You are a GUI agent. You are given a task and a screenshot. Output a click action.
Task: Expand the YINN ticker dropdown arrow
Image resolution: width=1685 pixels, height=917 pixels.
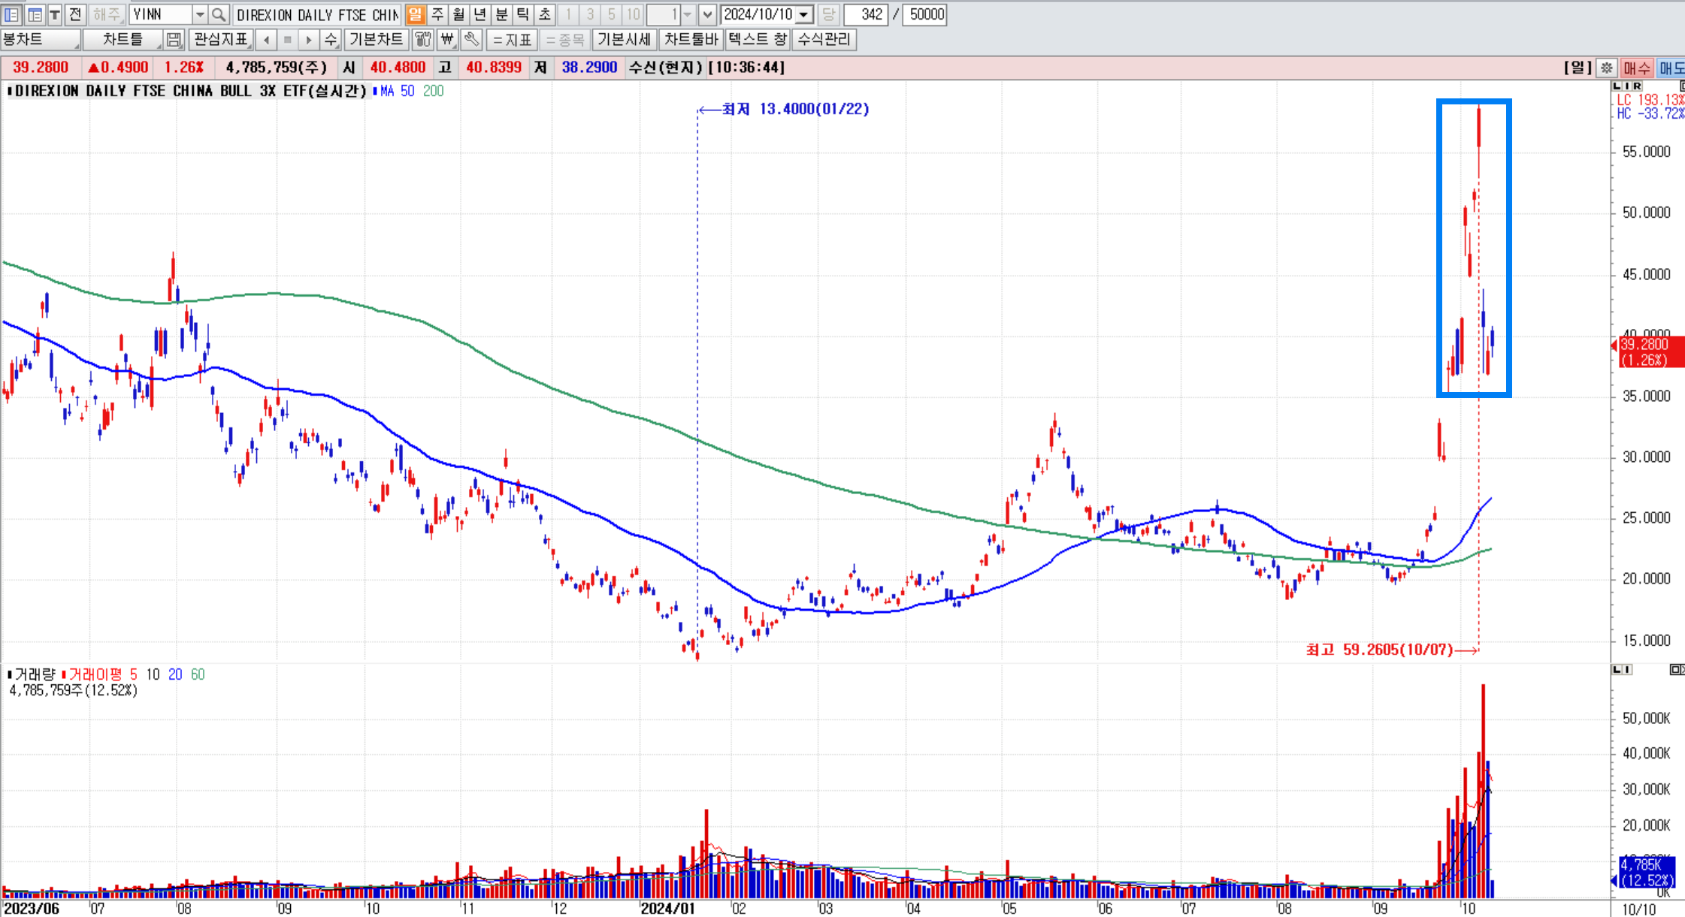[199, 14]
